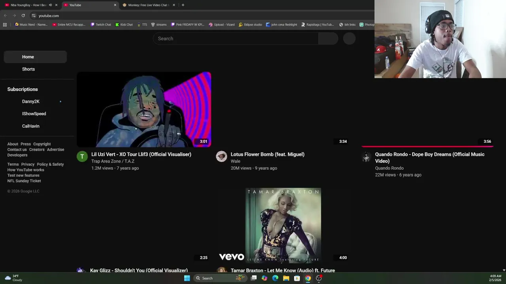506x284 pixels.
Task: Open the Lil Uzi Vert XO Tour Llif3 thumbnail
Action: click(x=144, y=109)
